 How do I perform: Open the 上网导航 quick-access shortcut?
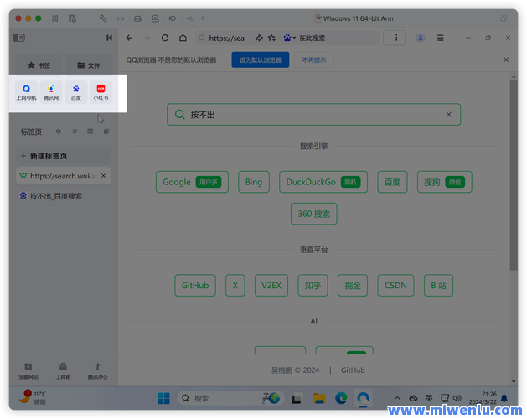(x=26, y=92)
